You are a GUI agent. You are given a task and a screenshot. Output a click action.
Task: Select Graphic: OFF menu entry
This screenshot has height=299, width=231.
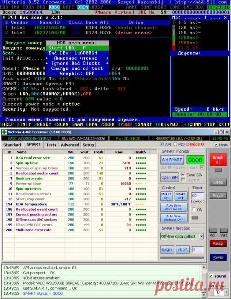click(77, 73)
